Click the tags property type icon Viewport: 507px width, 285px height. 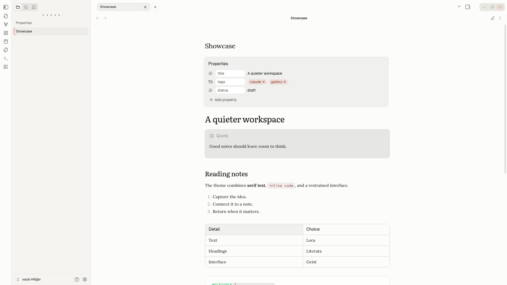(211, 82)
